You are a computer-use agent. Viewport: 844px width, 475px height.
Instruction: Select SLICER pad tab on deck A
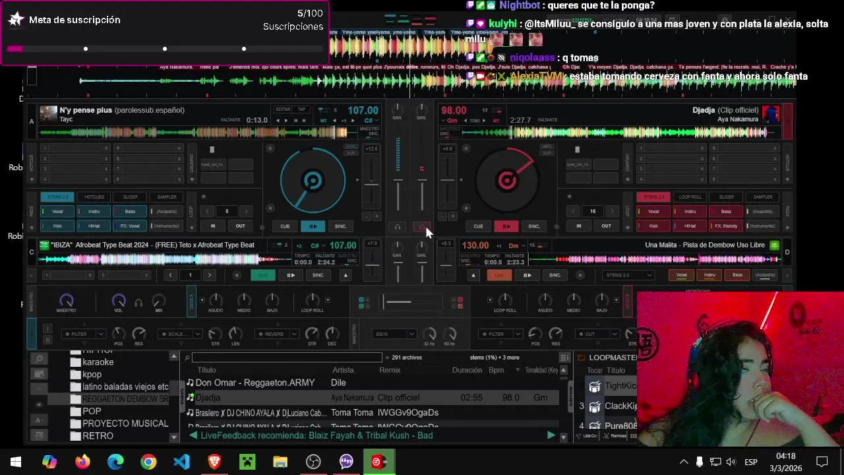click(x=130, y=197)
